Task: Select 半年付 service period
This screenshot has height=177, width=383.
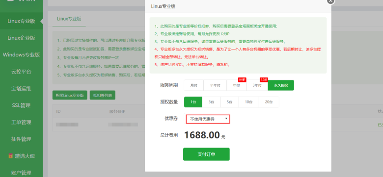Action: point(215,85)
